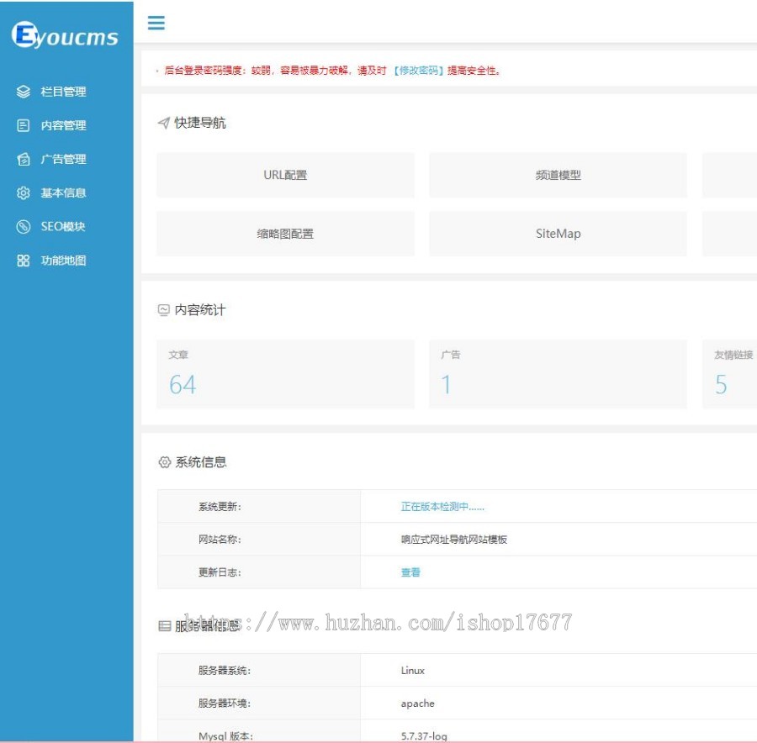Click the apache environment value
Image resolution: width=757 pixels, height=743 pixels.
click(x=417, y=703)
